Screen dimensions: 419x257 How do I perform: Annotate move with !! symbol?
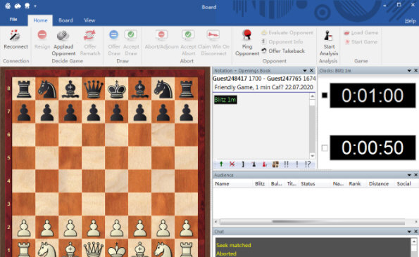[x=286, y=164]
